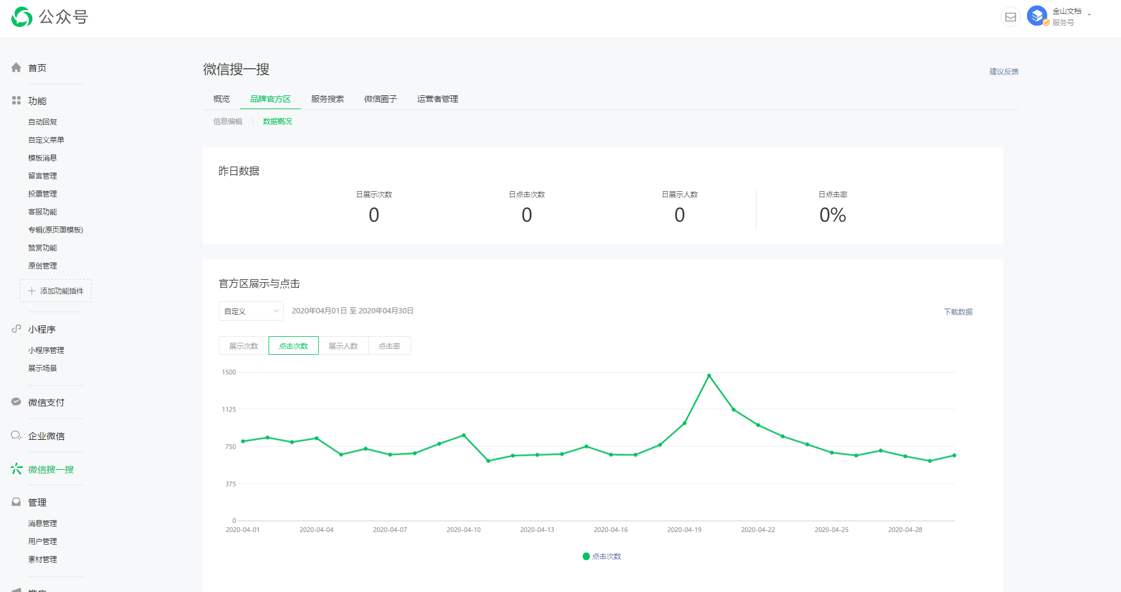Select the 展示人数 chart metric
The width and height of the screenshot is (1121, 592).
tap(343, 346)
